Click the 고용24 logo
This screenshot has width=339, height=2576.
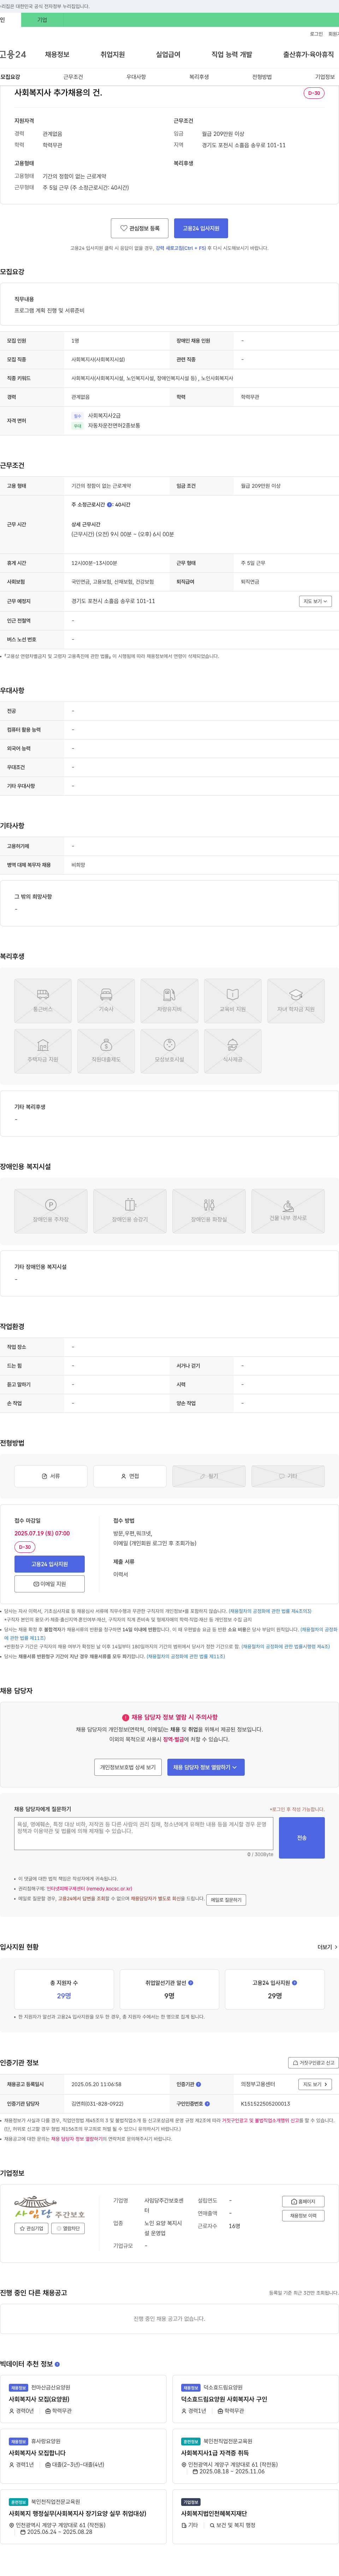13,54
